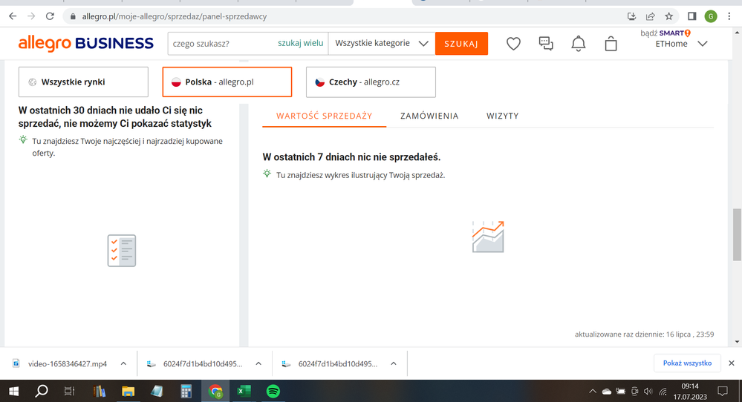Close the downloads bar
The height and width of the screenshot is (402, 742).
tap(731, 363)
